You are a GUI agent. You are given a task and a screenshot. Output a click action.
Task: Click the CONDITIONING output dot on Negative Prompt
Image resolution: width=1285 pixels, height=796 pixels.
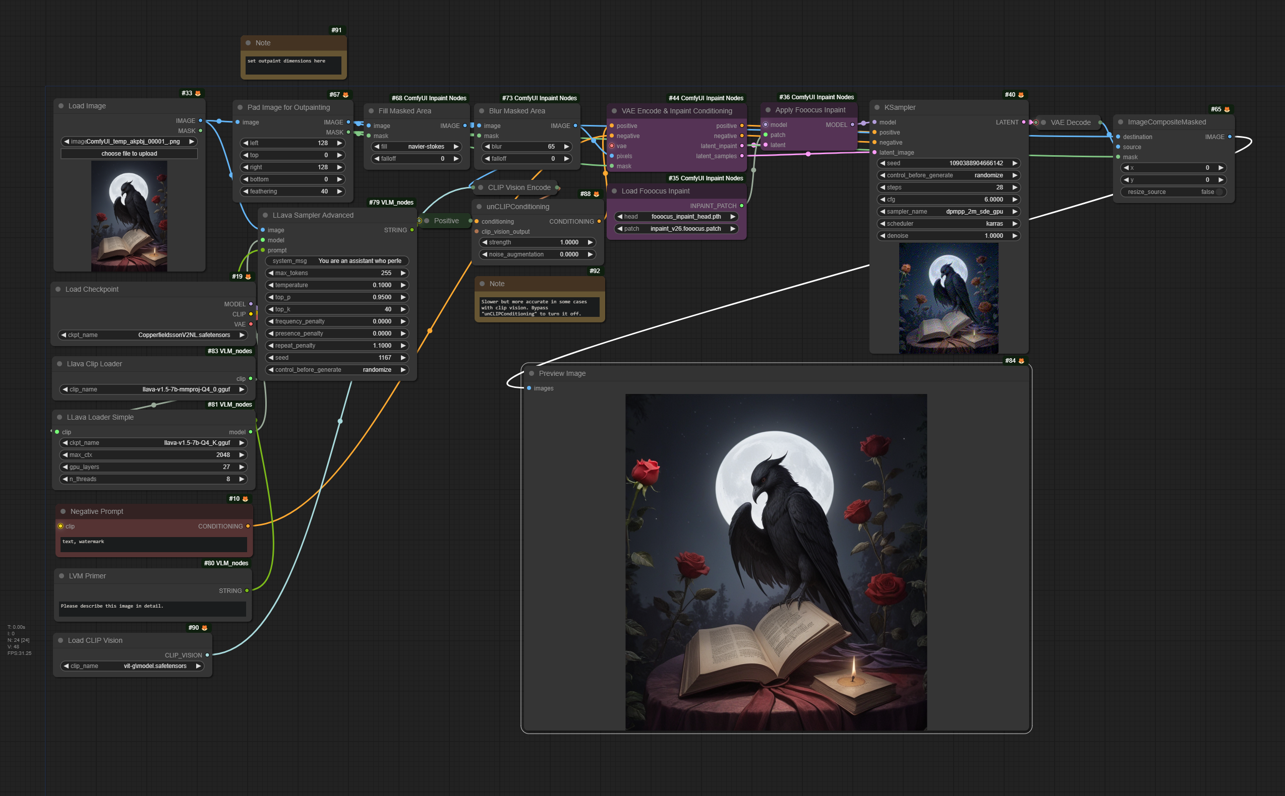[x=248, y=526]
